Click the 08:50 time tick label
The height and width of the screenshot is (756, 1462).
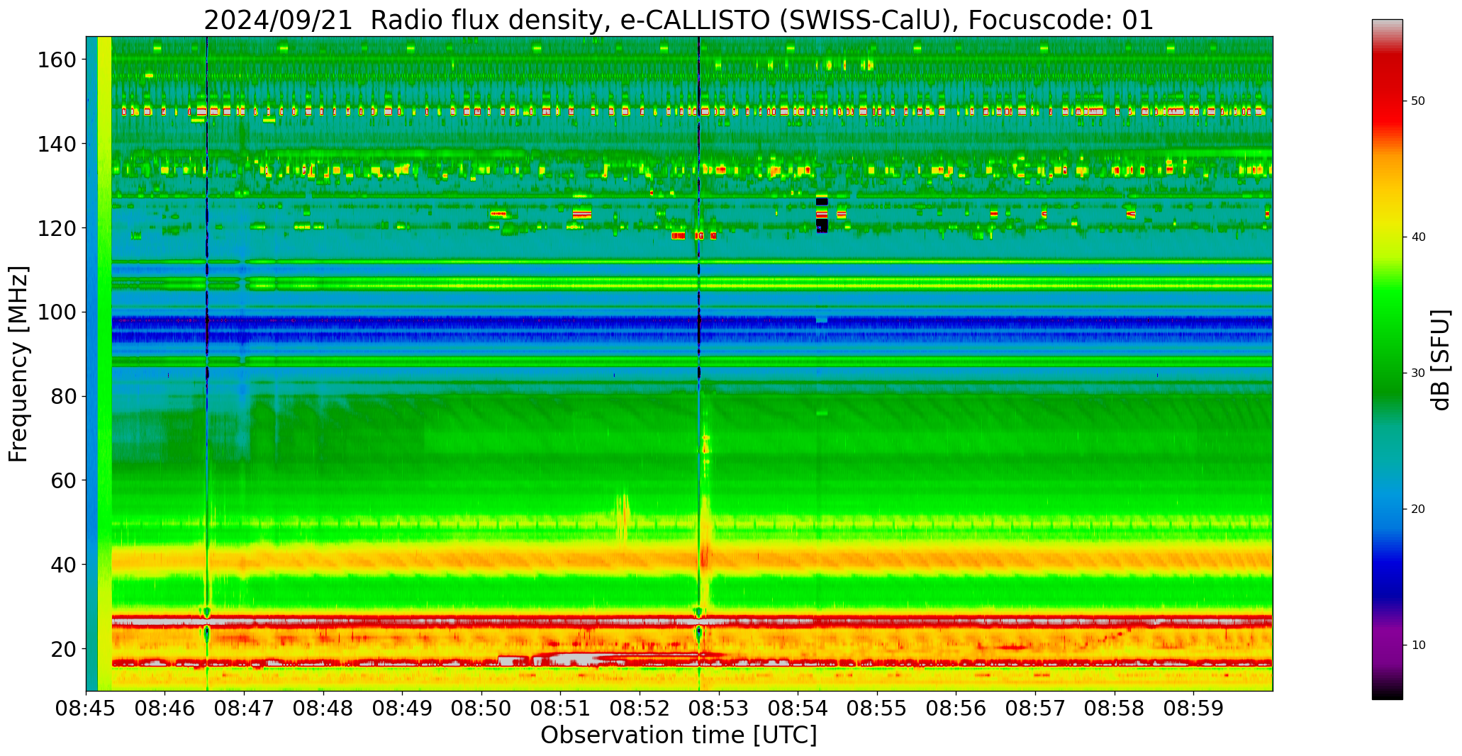coord(482,709)
